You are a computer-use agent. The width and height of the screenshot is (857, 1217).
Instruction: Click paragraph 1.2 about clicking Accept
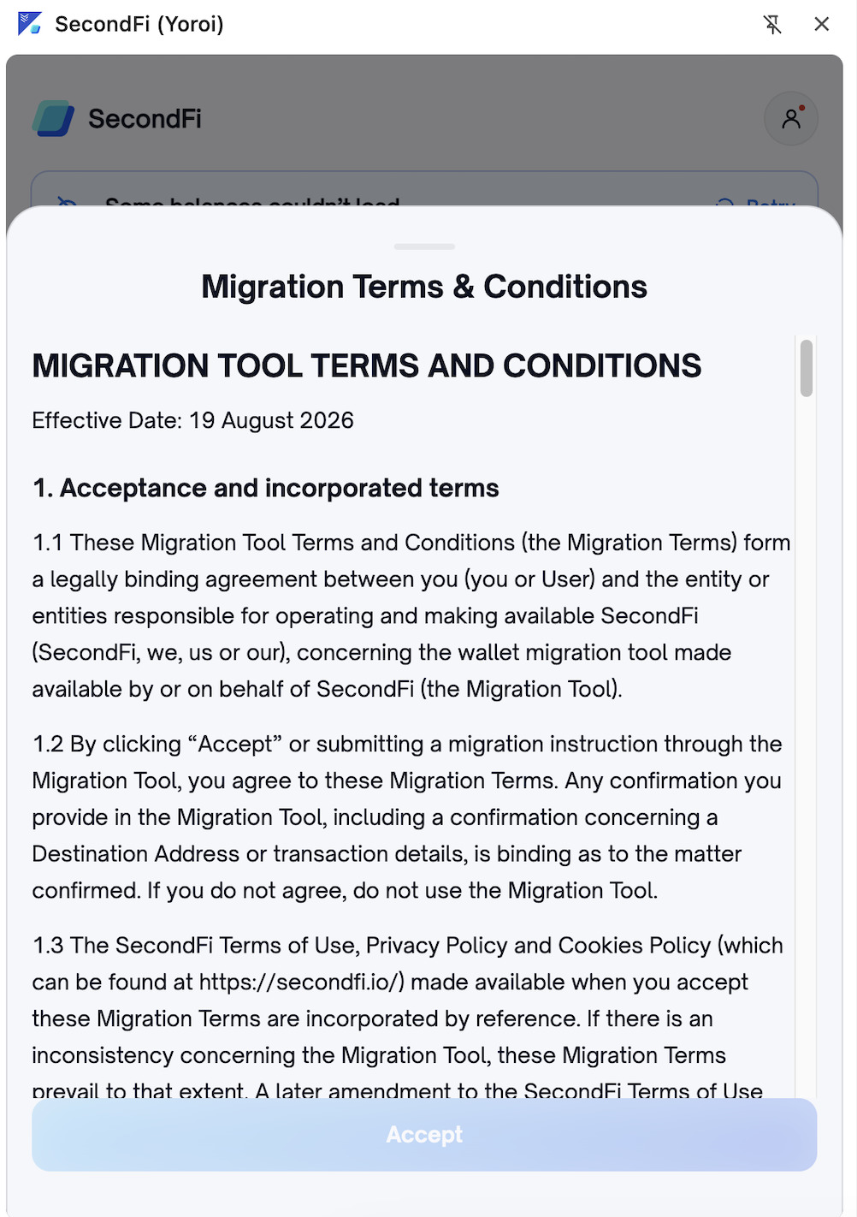[407, 816]
